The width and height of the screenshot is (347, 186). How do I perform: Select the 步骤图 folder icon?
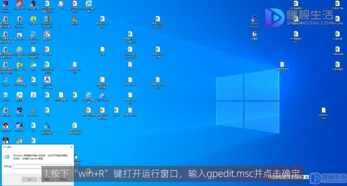(x=255, y=34)
